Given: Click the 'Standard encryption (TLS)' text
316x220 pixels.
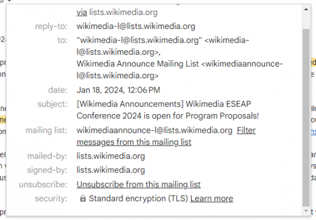Looking at the screenshot, I should 138,198.
